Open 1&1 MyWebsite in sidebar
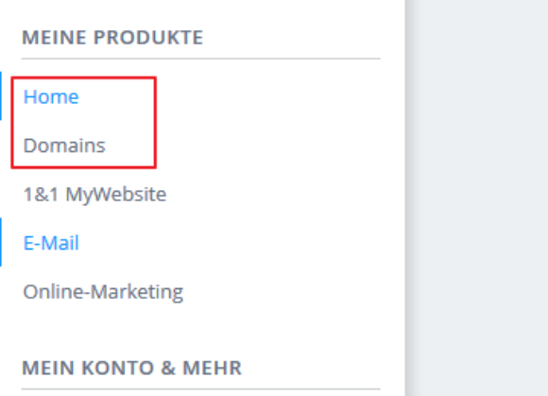Viewport: 548px width, 396px height. (94, 195)
